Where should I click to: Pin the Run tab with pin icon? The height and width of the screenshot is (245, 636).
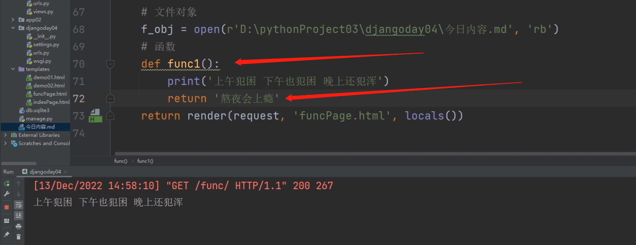(x=6, y=234)
